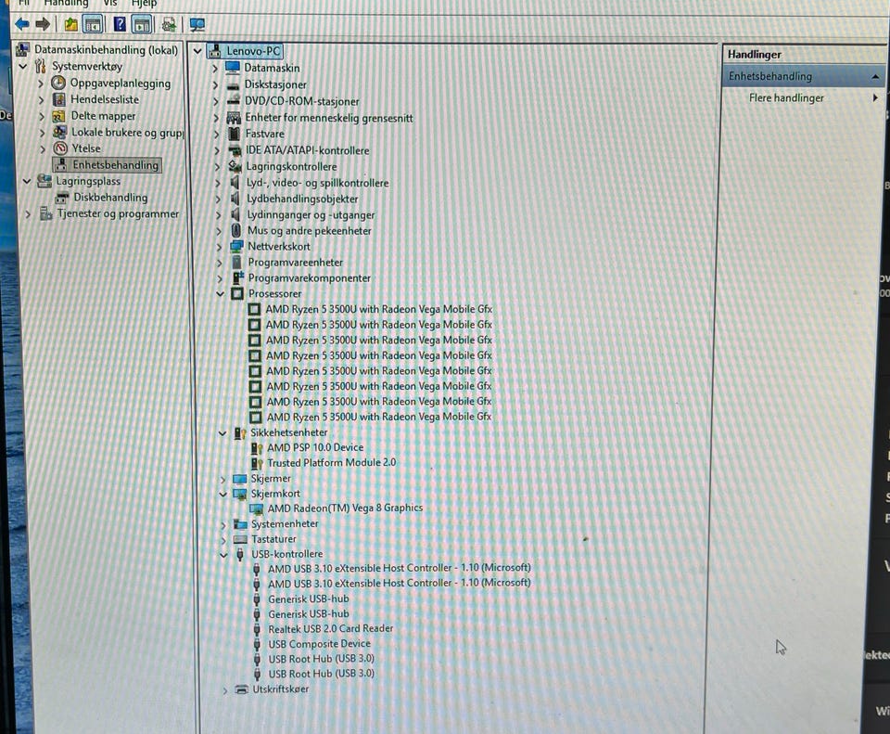Open the Hjelp menu

(x=145, y=4)
